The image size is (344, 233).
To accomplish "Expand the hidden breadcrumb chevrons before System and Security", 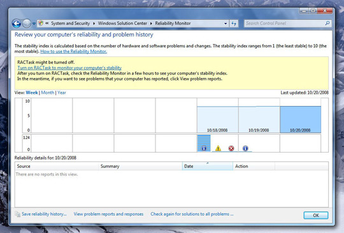I will (47, 23).
